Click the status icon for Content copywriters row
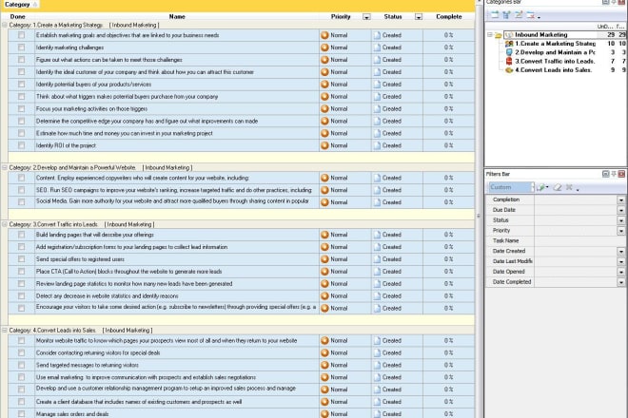This screenshot has height=418, width=628. [x=377, y=178]
